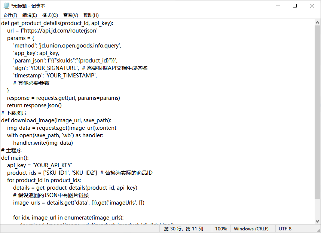The image size is (321, 233).
Task: Click the line 'img_data = requests.get(image_url).content'
Action: pyautogui.click(x=62, y=128)
